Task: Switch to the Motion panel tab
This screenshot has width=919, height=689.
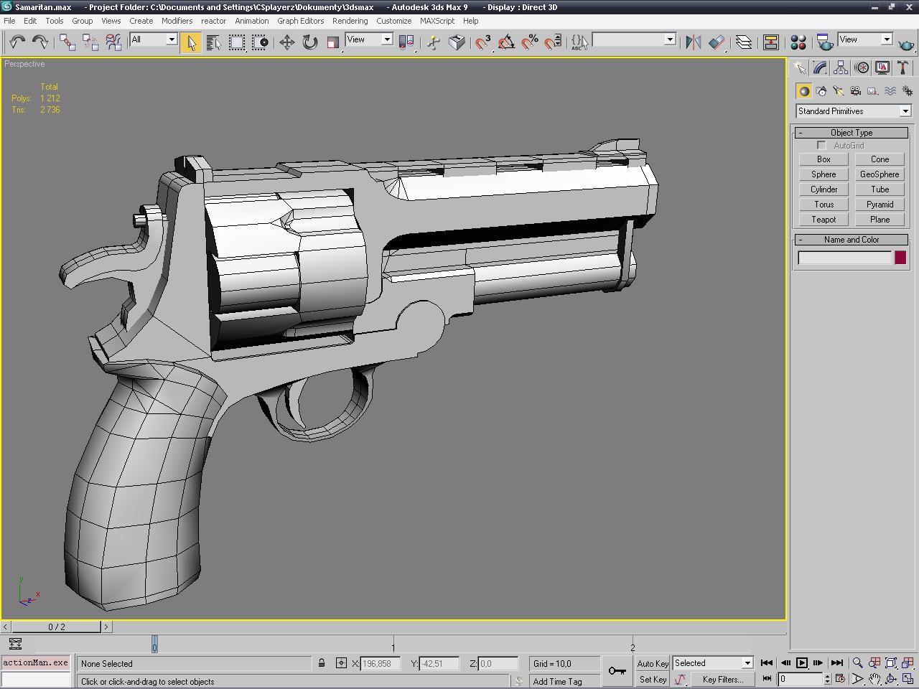Action: pyautogui.click(x=862, y=68)
